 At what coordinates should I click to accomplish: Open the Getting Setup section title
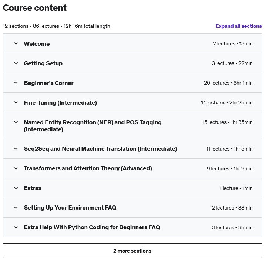pyautogui.click(x=43, y=63)
